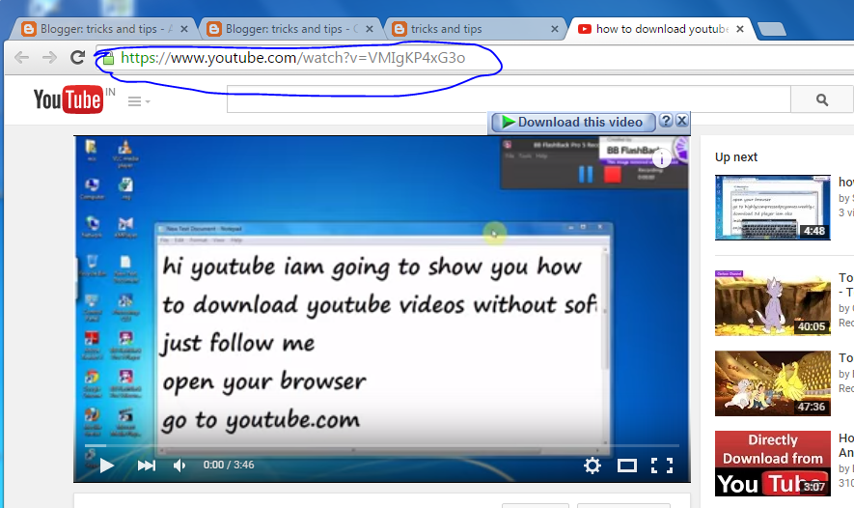The width and height of the screenshot is (854, 508).
Task: Skip to the next video
Action: point(147,466)
